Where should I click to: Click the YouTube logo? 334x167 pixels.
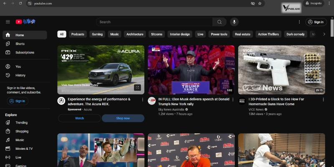[25, 22]
